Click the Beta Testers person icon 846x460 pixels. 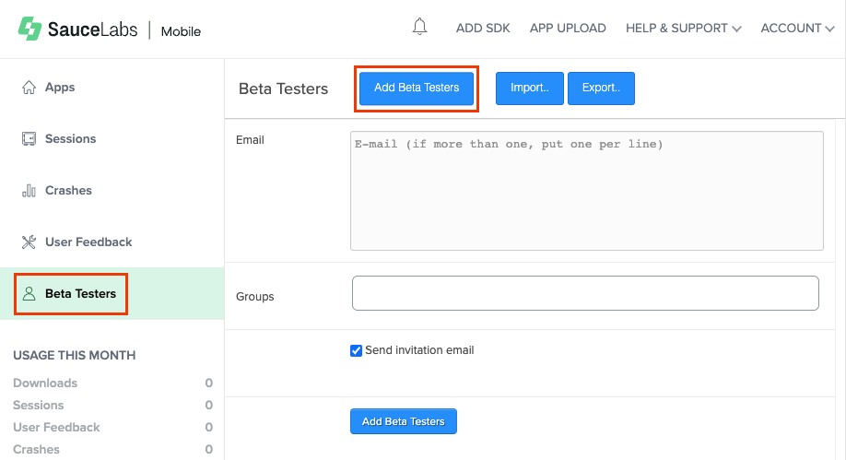click(29, 294)
